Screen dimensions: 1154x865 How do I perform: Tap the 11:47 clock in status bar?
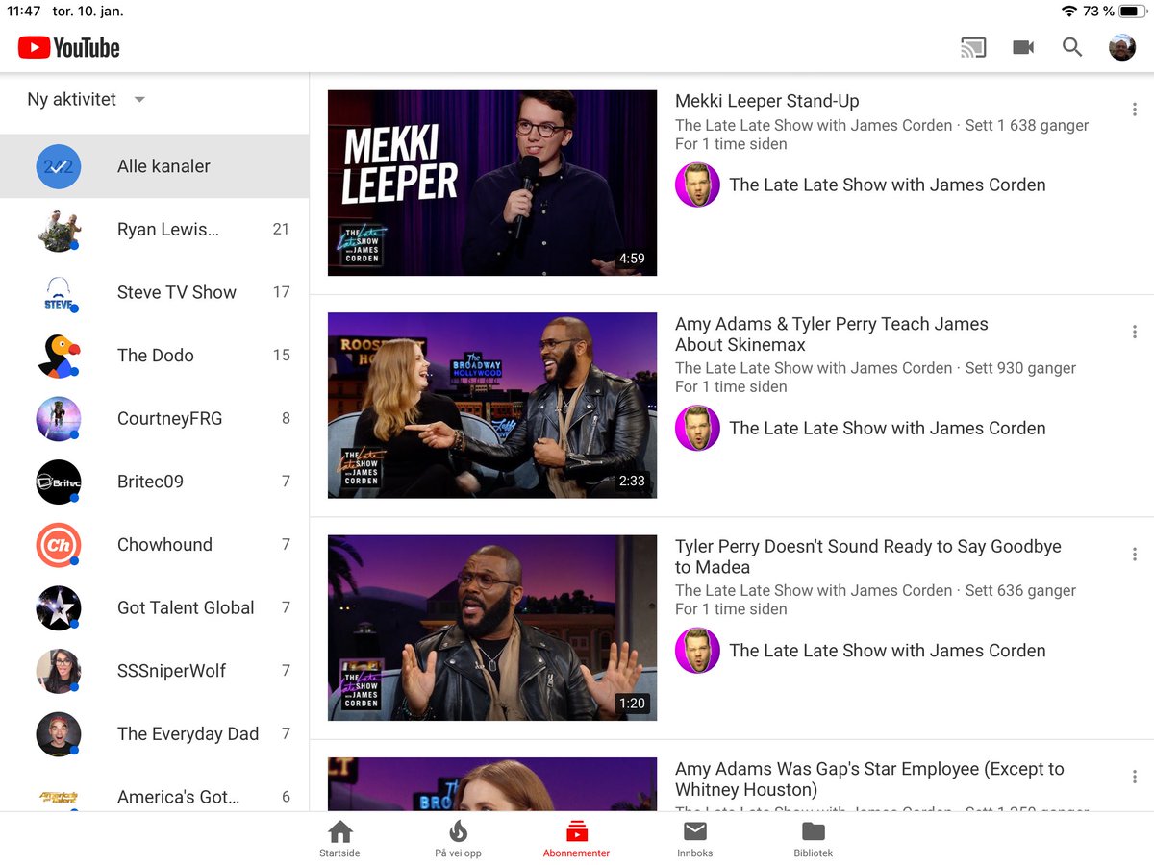click(24, 12)
